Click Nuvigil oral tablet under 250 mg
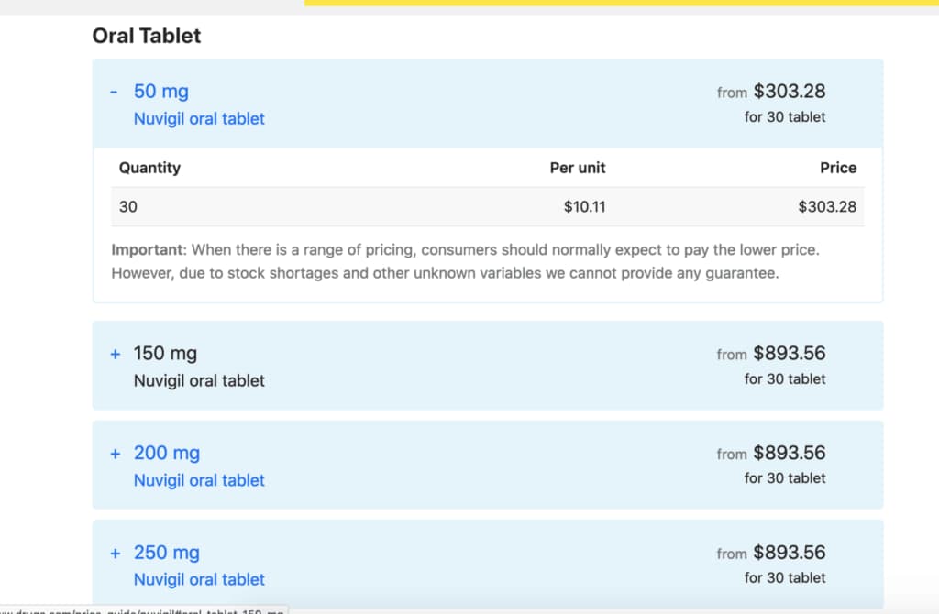Image resolution: width=939 pixels, height=614 pixels. click(199, 579)
